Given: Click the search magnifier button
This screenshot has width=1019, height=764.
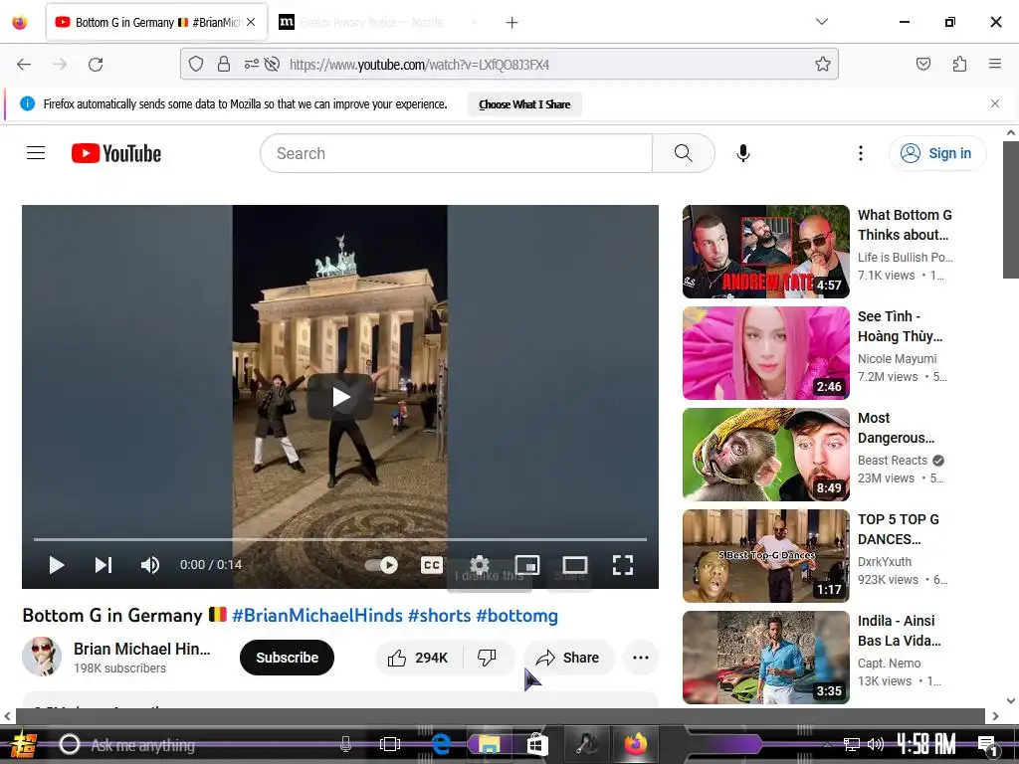Looking at the screenshot, I should [683, 153].
